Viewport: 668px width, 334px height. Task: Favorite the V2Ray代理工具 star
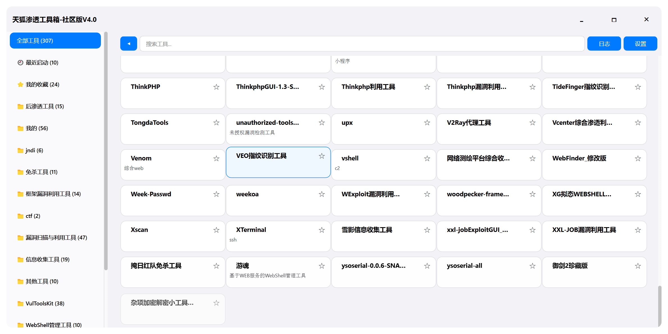[532, 123]
